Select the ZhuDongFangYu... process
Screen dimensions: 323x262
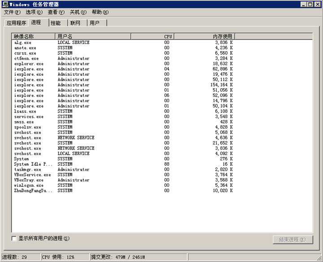click(x=123, y=191)
